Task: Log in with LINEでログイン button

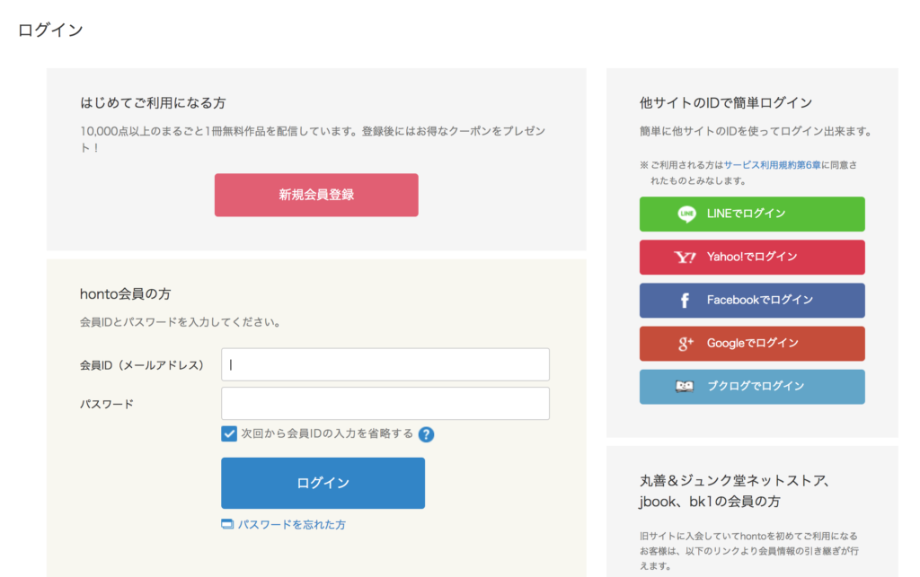Action: (752, 214)
